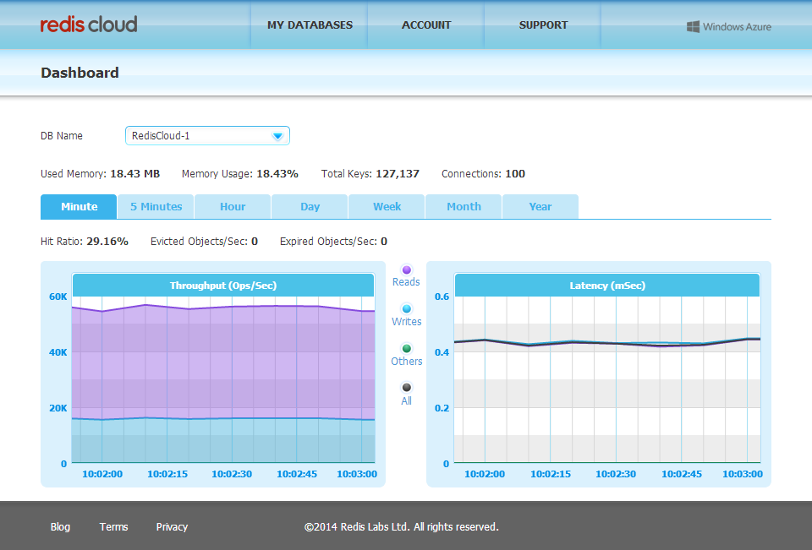Select the dark All legend dot

pyautogui.click(x=407, y=388)
